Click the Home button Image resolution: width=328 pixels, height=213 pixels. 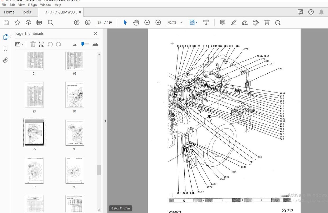click(x=9, y=12)
